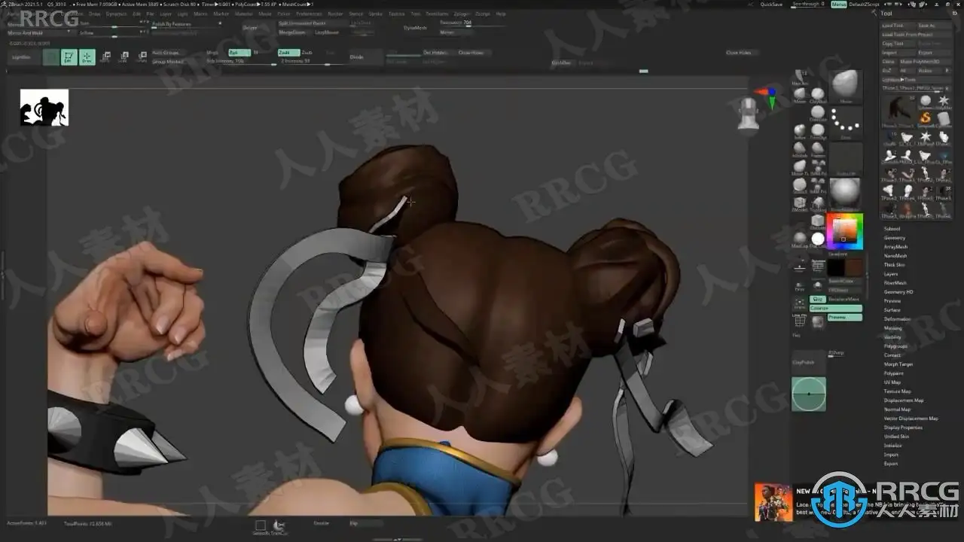
Task: Open the Render menu
Action: click(x=336, y=14)
